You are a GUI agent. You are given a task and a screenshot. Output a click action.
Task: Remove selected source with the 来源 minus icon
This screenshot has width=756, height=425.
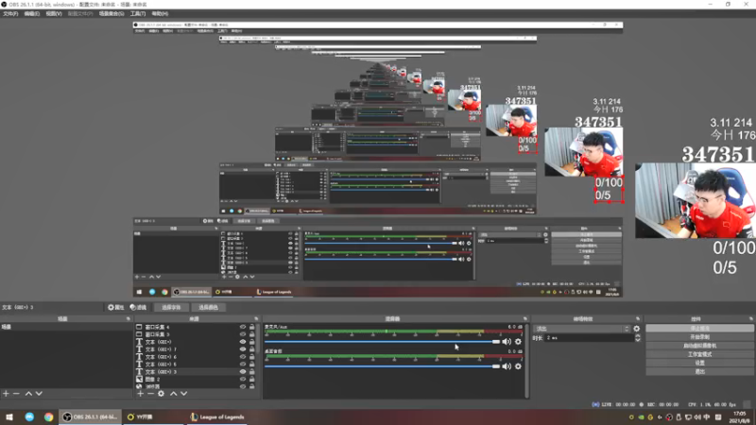150,394
